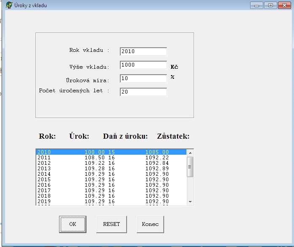Click the application icon in title bar
The width and height of the screenshot is (294, 247).
click(9, 5)
